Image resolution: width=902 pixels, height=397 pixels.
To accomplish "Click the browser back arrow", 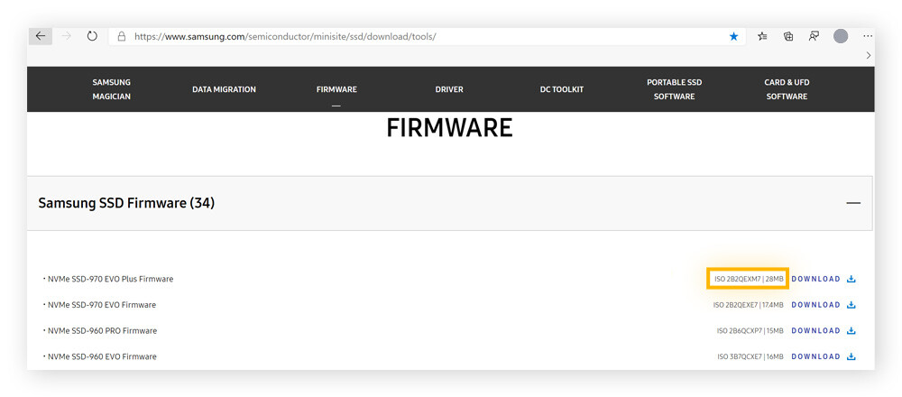I will point(41,36).
